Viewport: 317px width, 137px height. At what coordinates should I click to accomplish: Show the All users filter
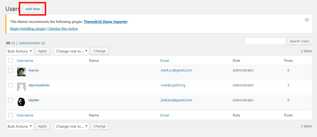pos(8,43)
